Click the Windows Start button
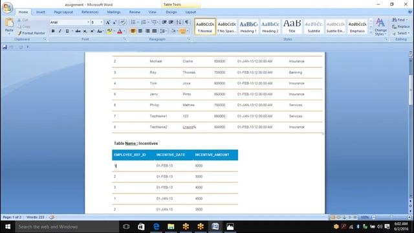This screenshot has height=233, width=414. tap(8, 227)
